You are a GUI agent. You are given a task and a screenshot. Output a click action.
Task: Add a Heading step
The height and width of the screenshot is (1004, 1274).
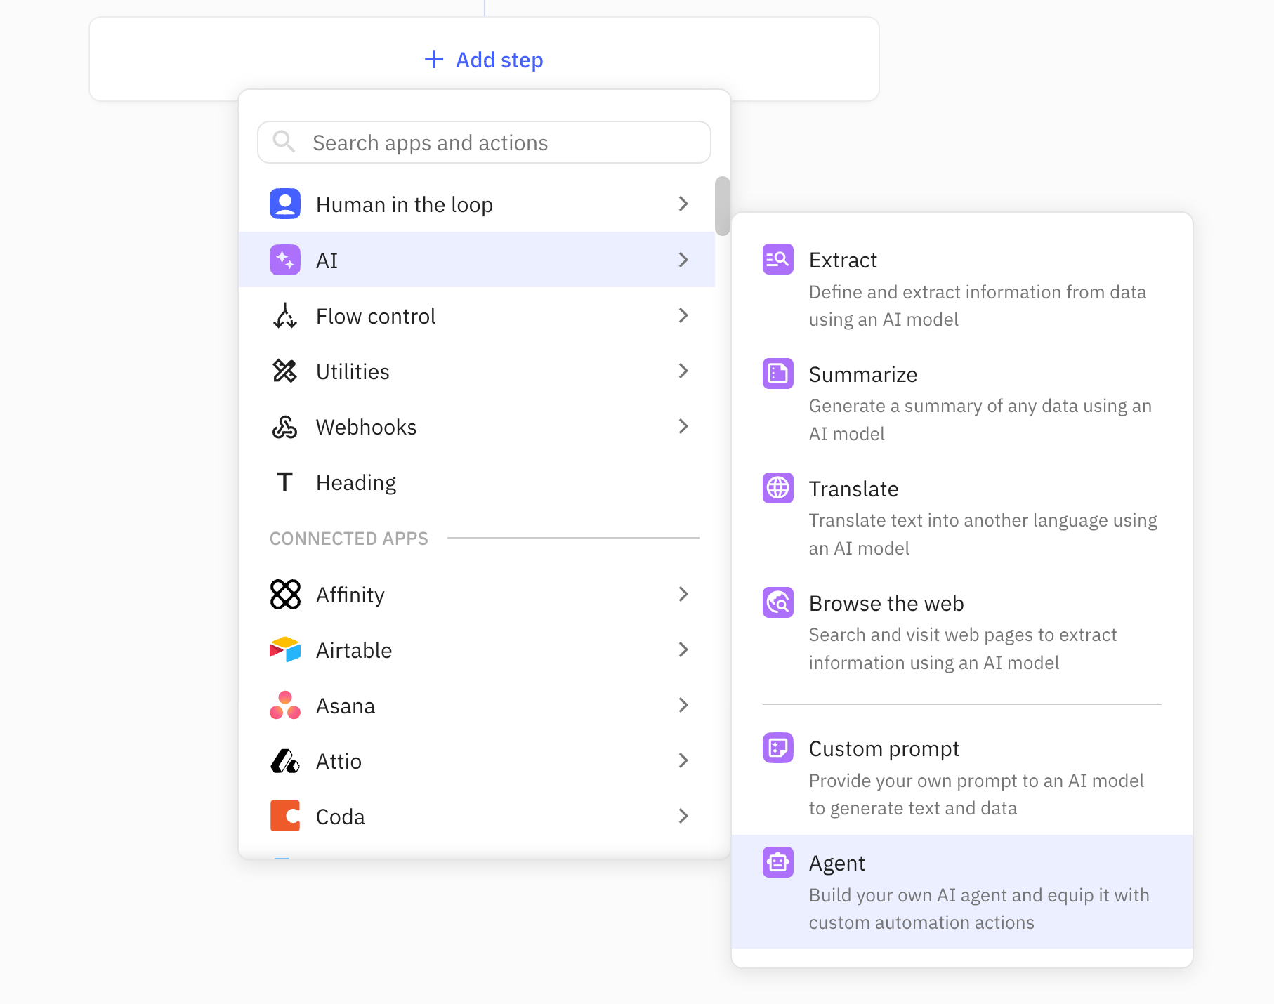tap(477, 482)
